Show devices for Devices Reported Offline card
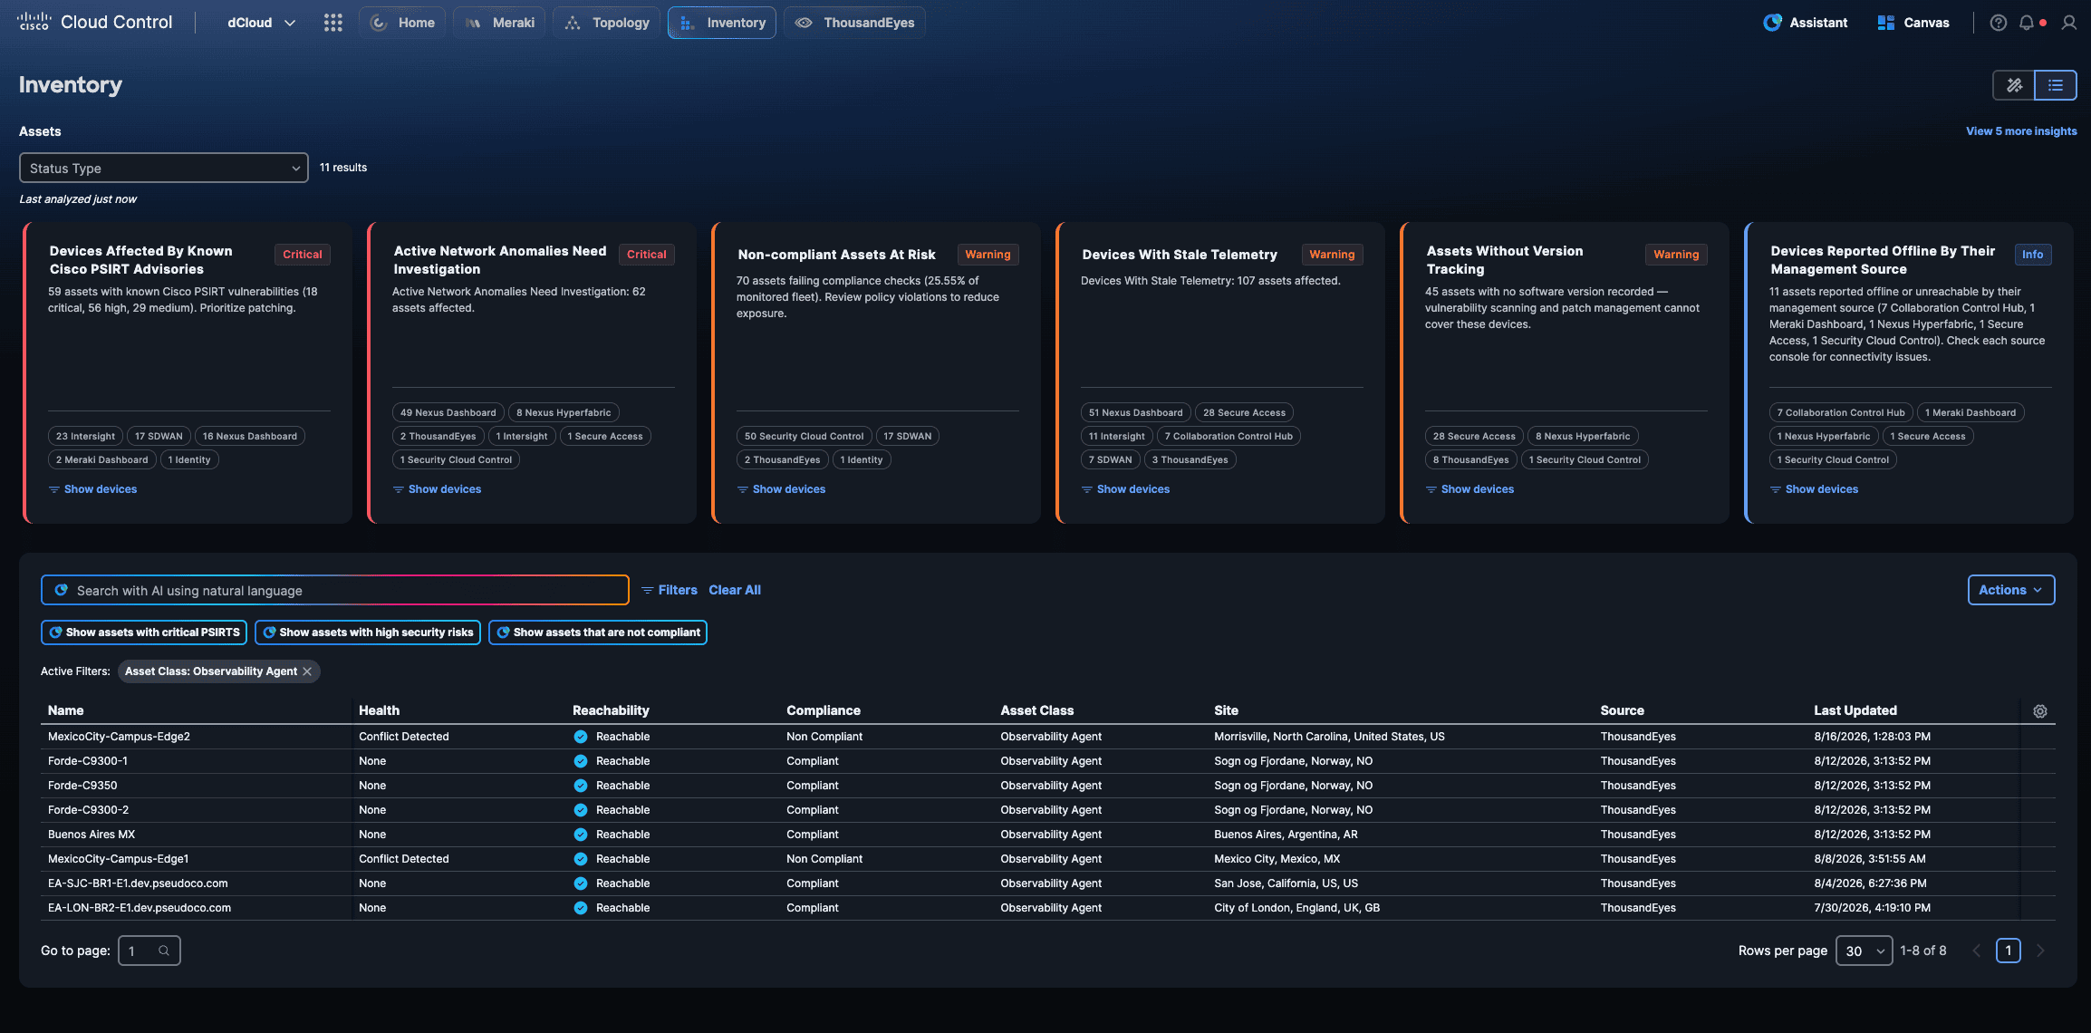 point(1814,489)
